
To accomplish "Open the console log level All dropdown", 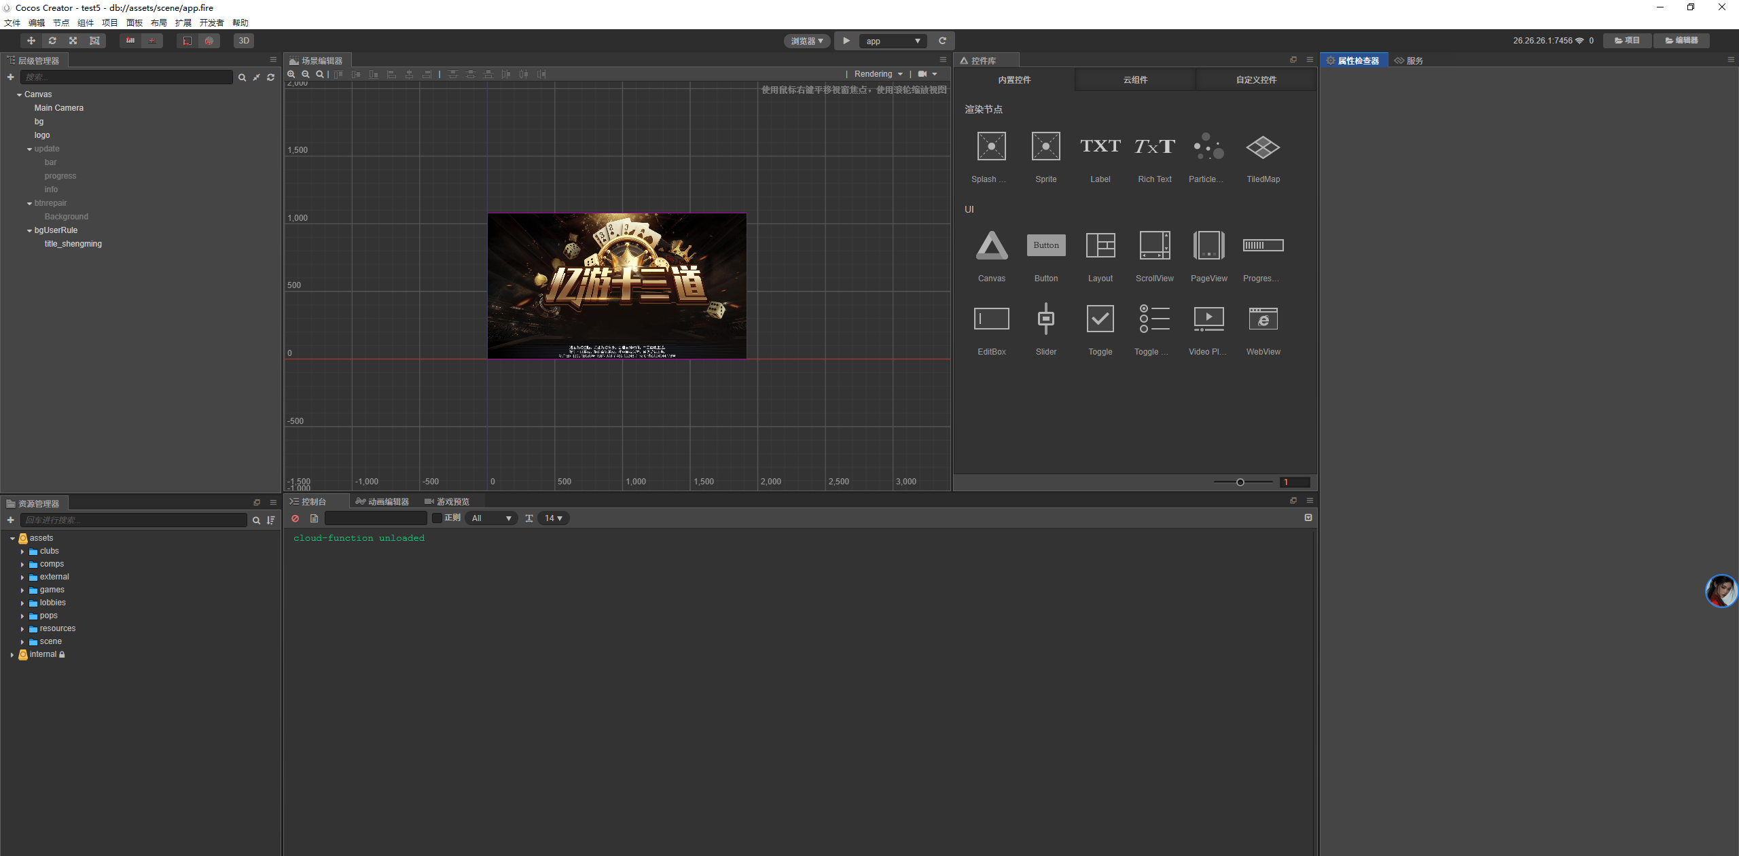I will coord(491,518).
